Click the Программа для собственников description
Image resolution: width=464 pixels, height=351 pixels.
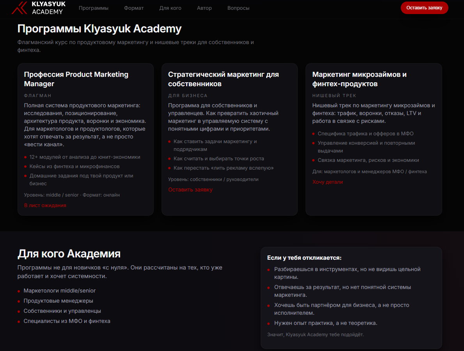[223, 117]
